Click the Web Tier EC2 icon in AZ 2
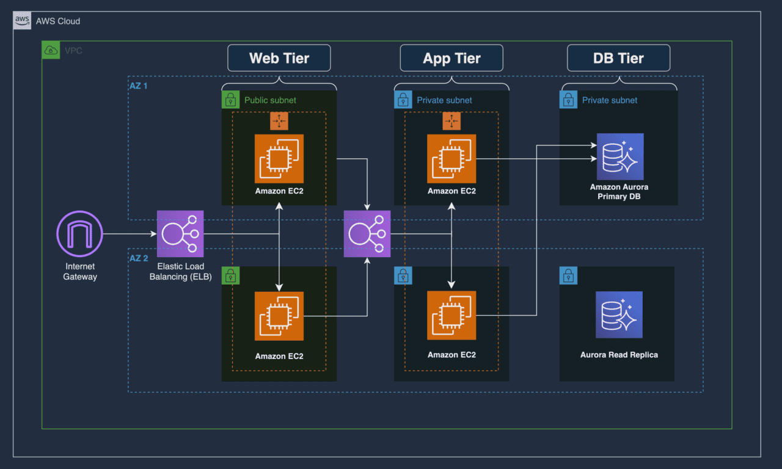 tap(279, 316)
